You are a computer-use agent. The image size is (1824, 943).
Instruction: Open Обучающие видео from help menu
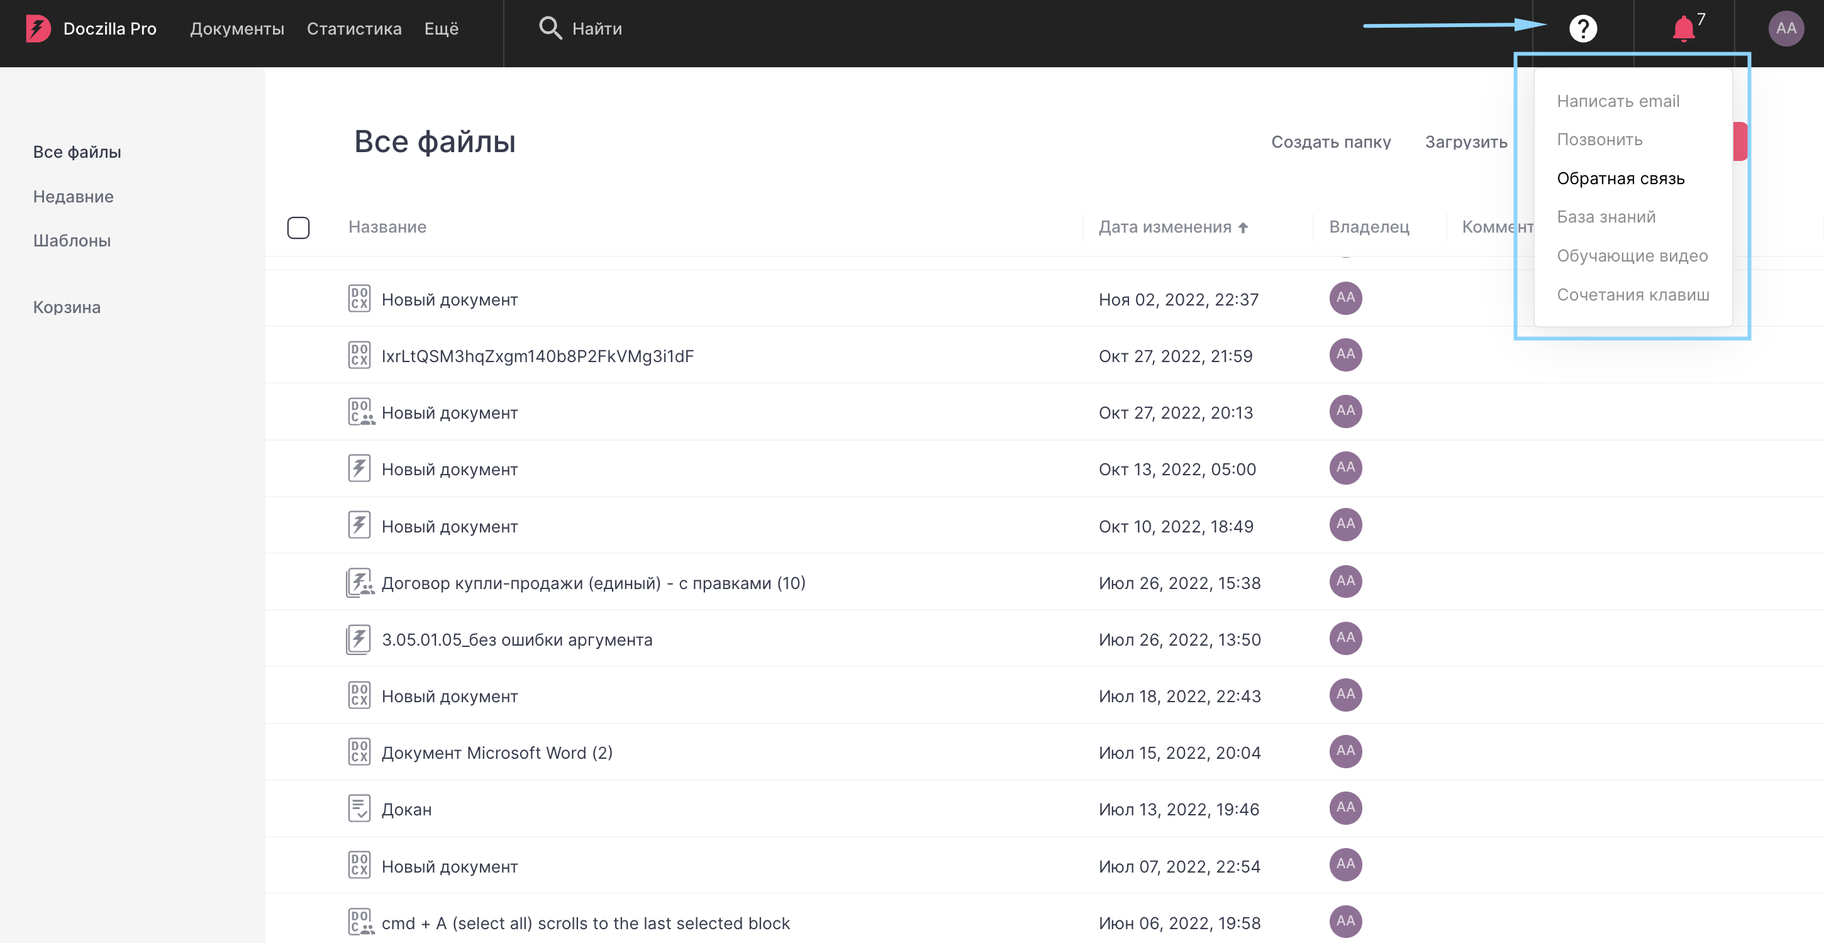[x=1632, y=256]
